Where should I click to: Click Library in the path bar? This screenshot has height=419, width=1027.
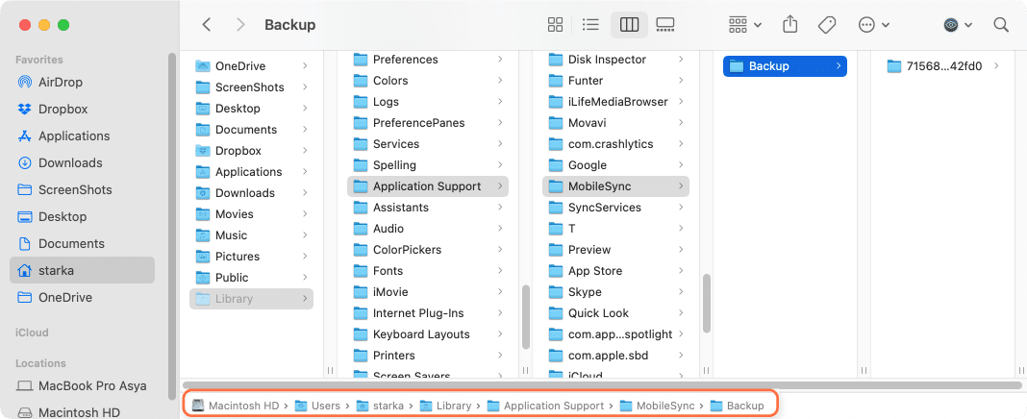446,406
